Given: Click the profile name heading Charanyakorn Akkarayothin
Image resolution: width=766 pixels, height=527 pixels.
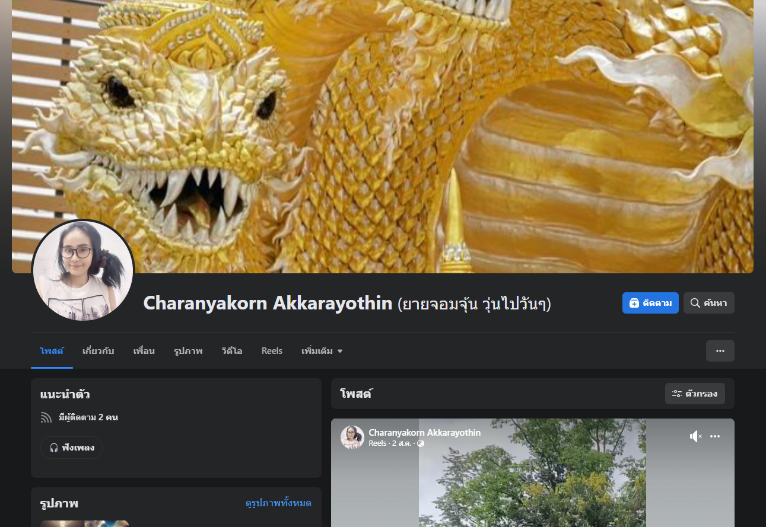Looking at the screenshot, I should point(268,304).
